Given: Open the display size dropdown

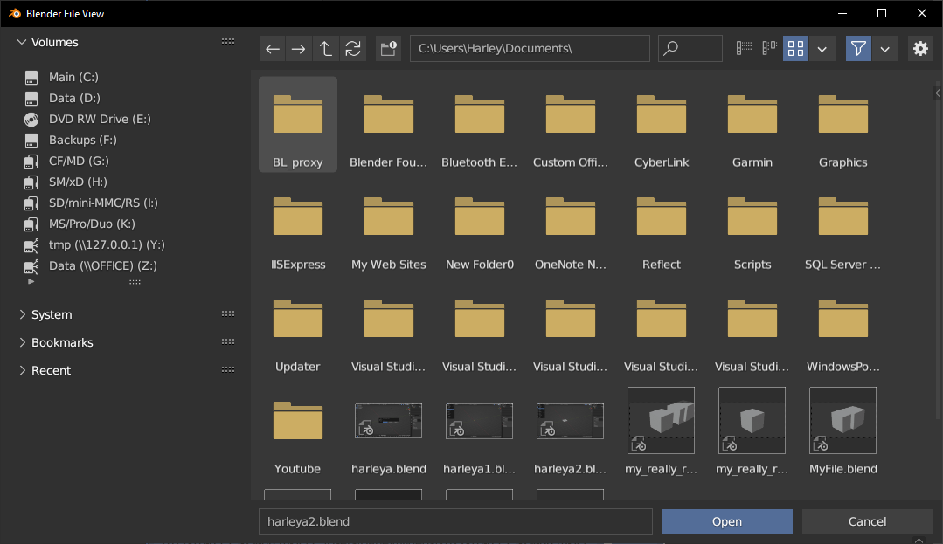Looking at the screenshot, I should tap(822, 48).
